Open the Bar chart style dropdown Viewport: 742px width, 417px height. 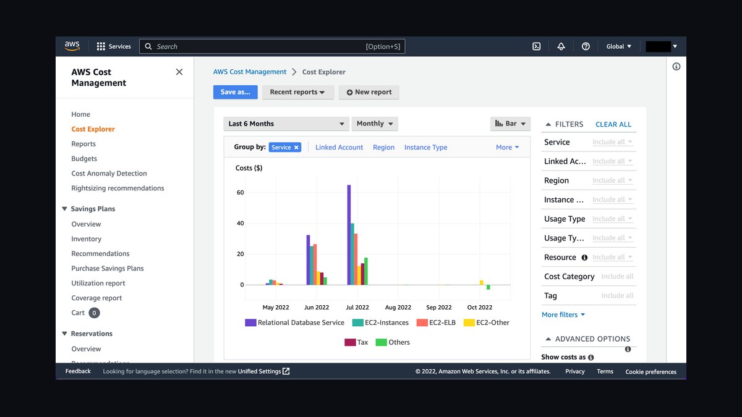(510, 124)
